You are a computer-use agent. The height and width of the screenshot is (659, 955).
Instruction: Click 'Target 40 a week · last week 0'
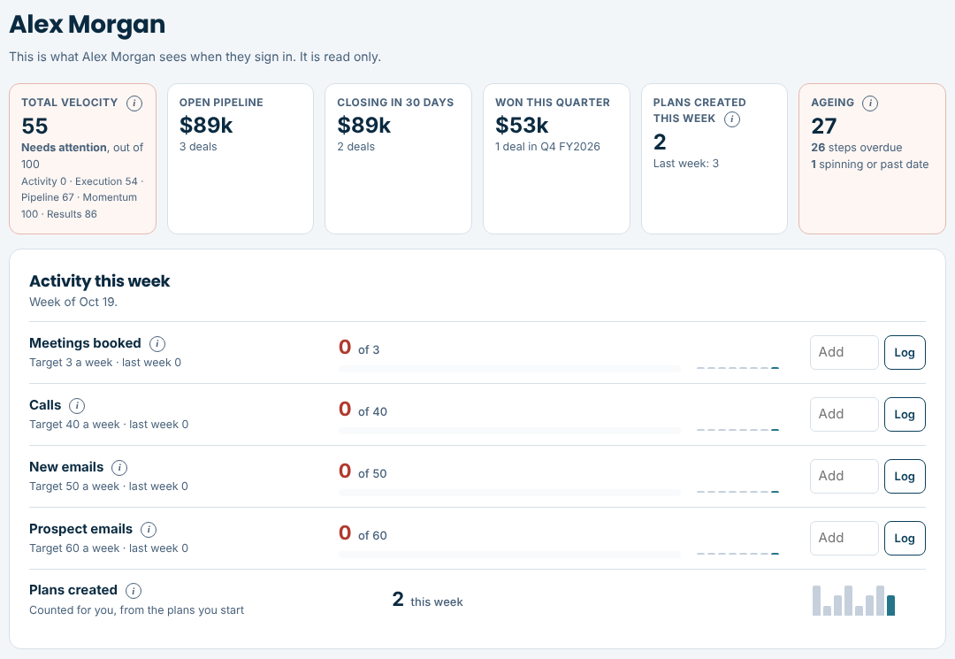(109, 424)
